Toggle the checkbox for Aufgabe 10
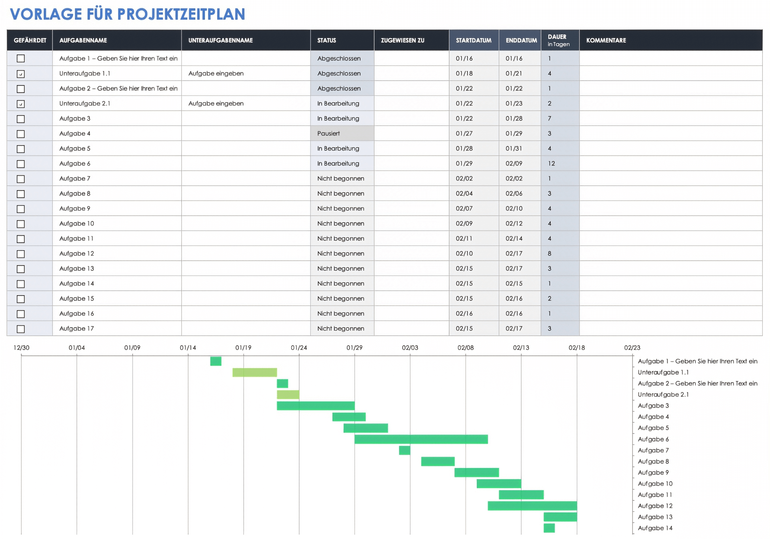Screen dimensions: 770x539 pos(21,224)
